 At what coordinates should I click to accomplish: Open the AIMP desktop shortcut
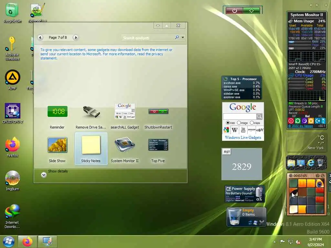13,80
